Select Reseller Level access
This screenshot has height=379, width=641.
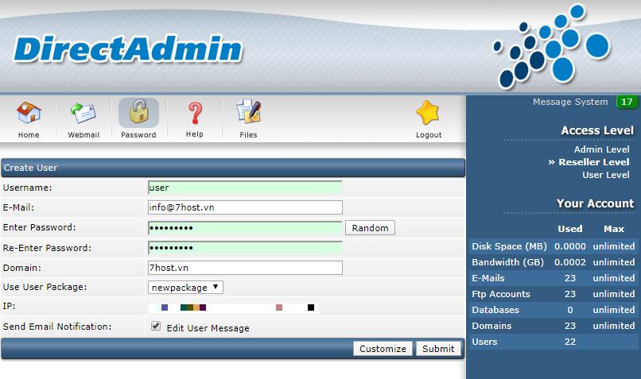593,162
